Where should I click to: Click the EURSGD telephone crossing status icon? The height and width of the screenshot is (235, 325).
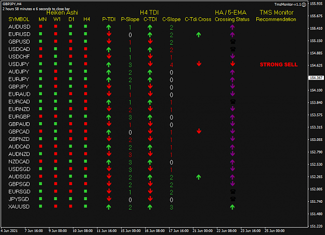coord(233,191)
